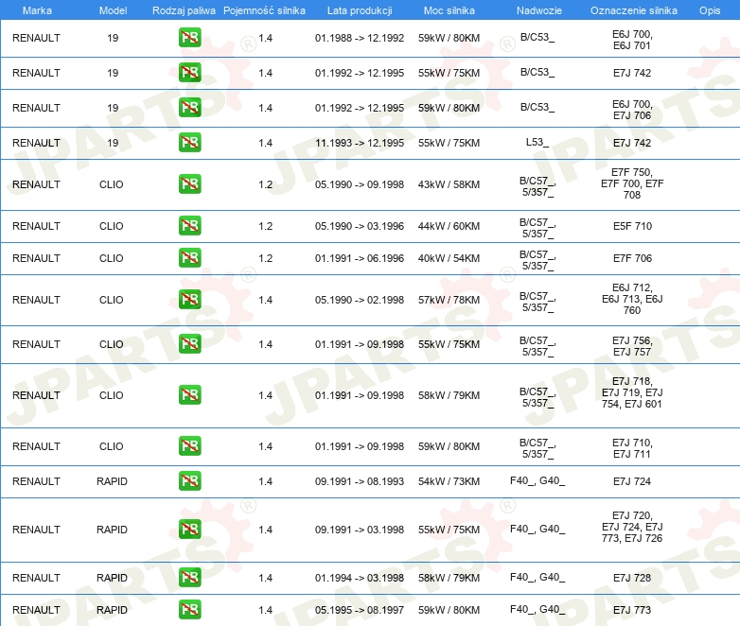
Task: Click fuel icon in Rapid 05.1995 -> 08.1997 row
Action: click(x=189, y=610)
